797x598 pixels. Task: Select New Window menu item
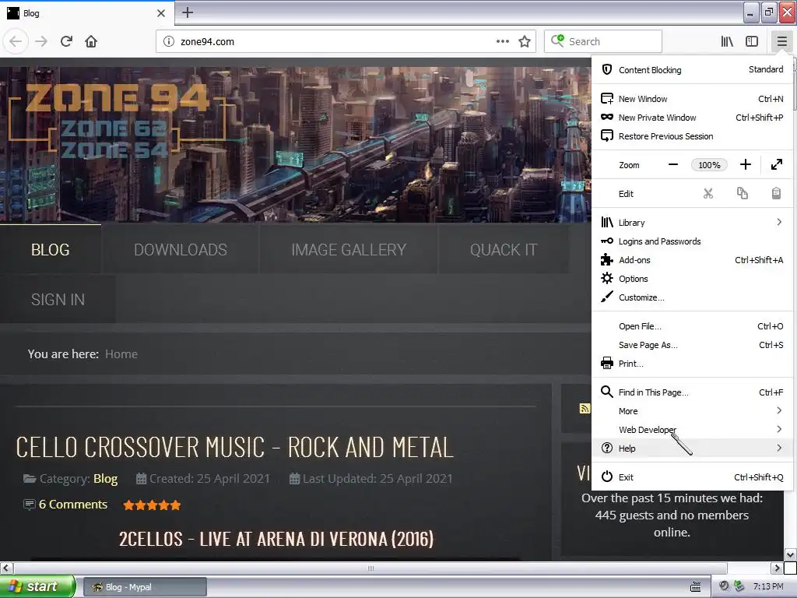tap(692, 99)
